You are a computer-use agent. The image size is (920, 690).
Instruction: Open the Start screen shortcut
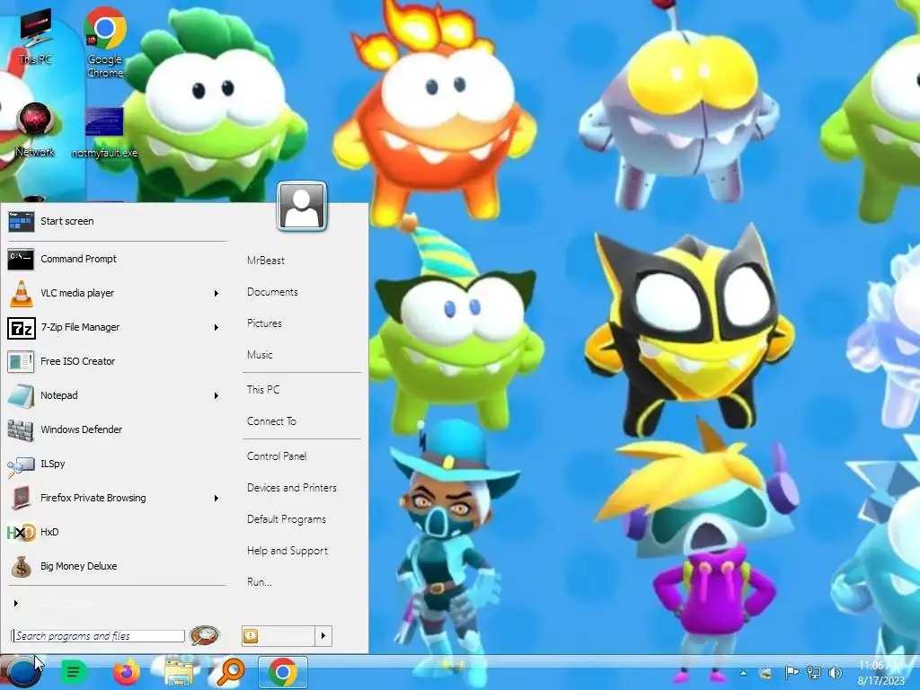point(116,221)
